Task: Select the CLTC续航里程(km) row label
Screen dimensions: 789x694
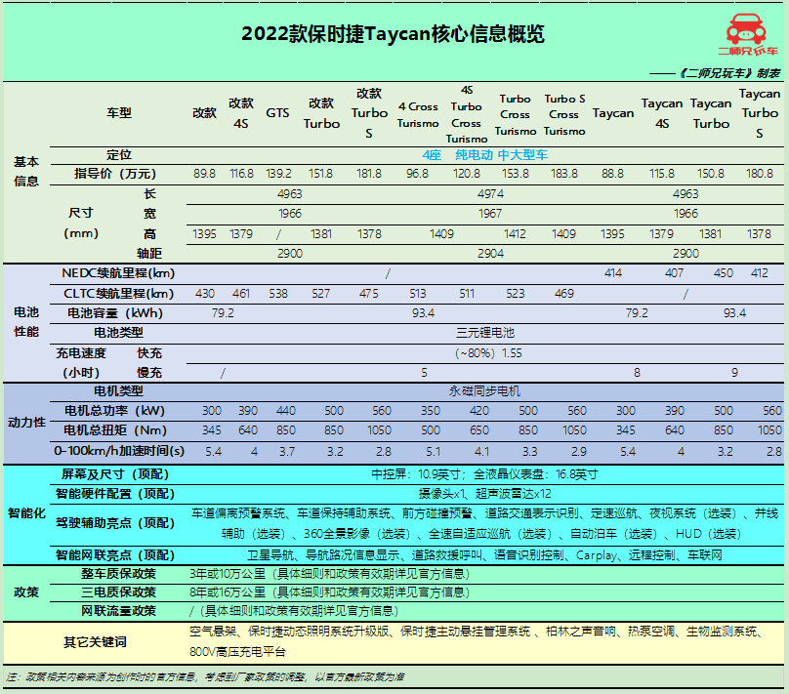Action: (119, 294)
